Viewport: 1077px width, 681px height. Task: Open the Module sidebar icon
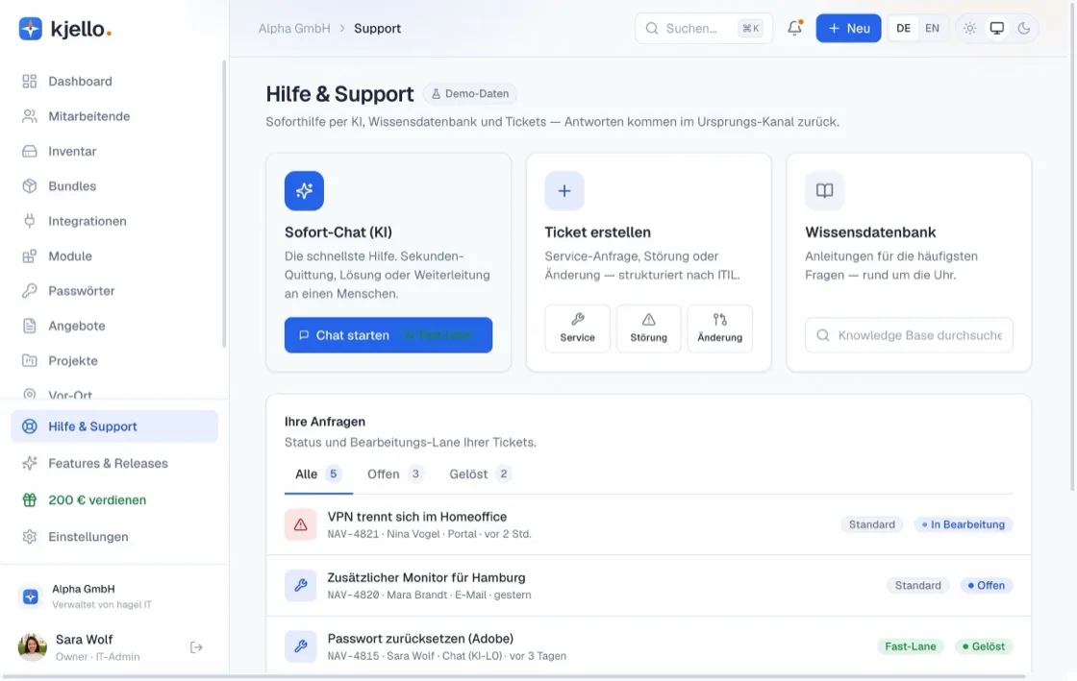[30, 255]
